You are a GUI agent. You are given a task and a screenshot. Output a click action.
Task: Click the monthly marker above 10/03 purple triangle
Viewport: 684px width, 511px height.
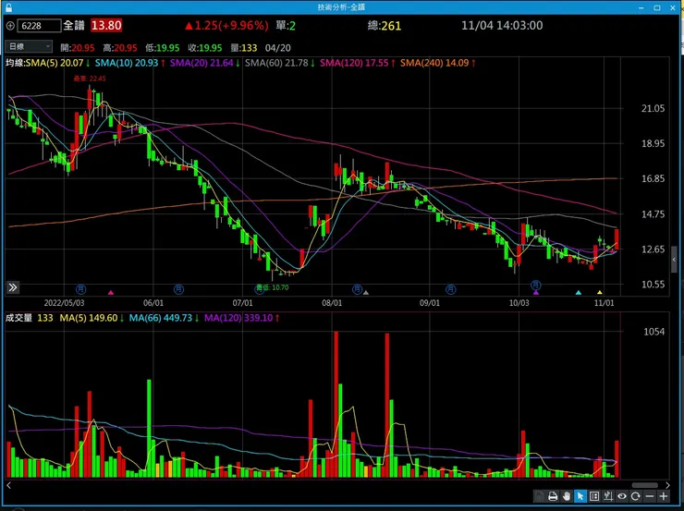(x=536, y=286)
